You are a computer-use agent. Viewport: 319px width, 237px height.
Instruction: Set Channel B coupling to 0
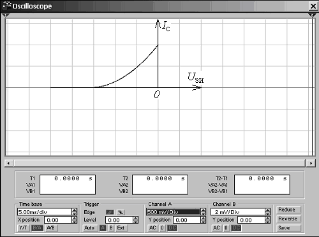(226, 228)
